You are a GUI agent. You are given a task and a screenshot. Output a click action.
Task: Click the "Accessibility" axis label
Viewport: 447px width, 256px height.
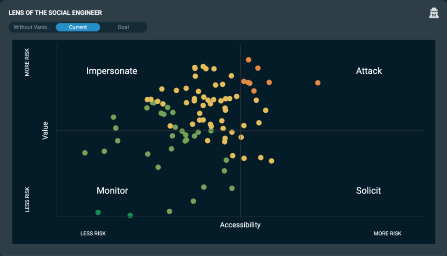click(240, 225)
